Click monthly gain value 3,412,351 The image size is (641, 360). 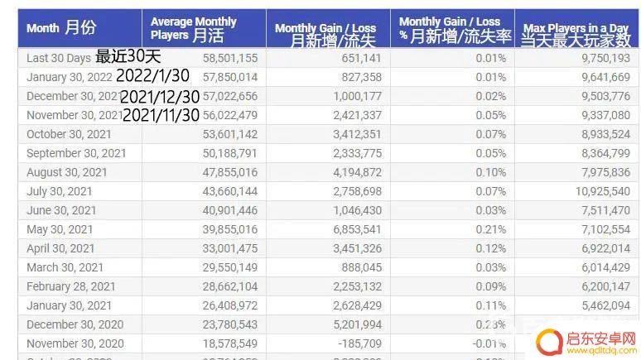(x=358, y=134)
